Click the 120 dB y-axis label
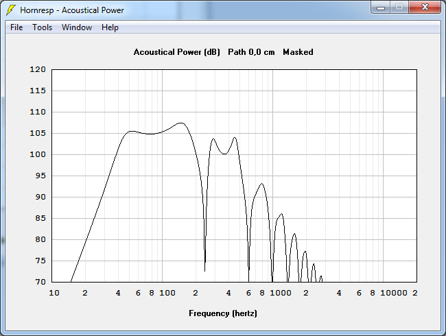 38,70
